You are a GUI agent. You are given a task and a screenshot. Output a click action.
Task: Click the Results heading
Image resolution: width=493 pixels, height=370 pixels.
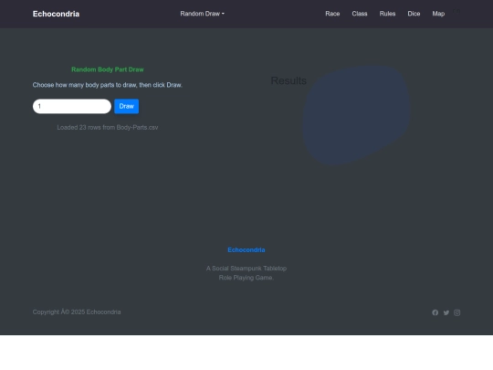(288, 81)
